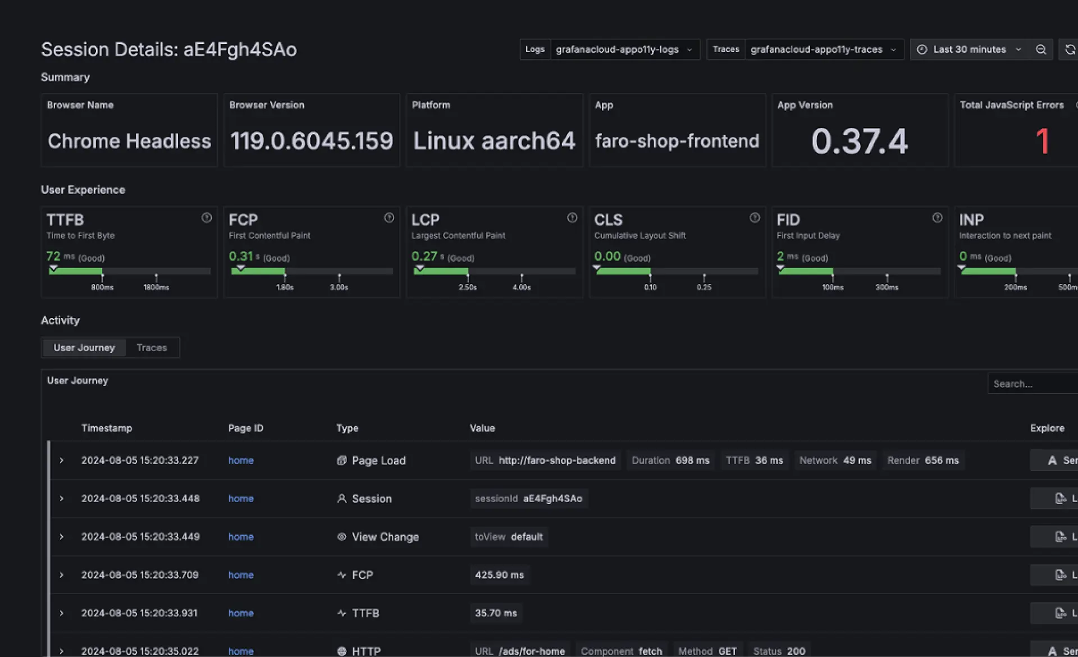The image size is (1078, 657).
Task: Click the Network 49 ms tag
Action: pos(835,460)
